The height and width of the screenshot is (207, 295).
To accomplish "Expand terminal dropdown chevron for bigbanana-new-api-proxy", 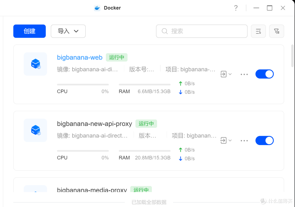I will tap(230, 140).
